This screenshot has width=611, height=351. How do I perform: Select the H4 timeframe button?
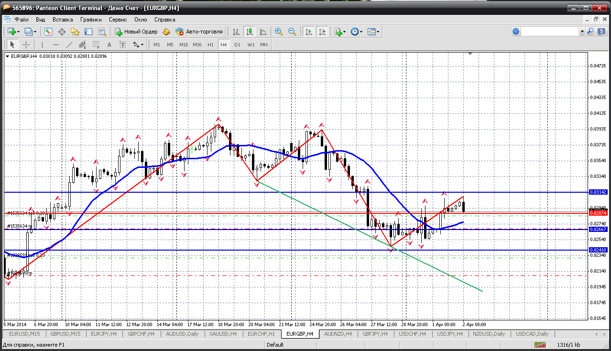point(224,44)
